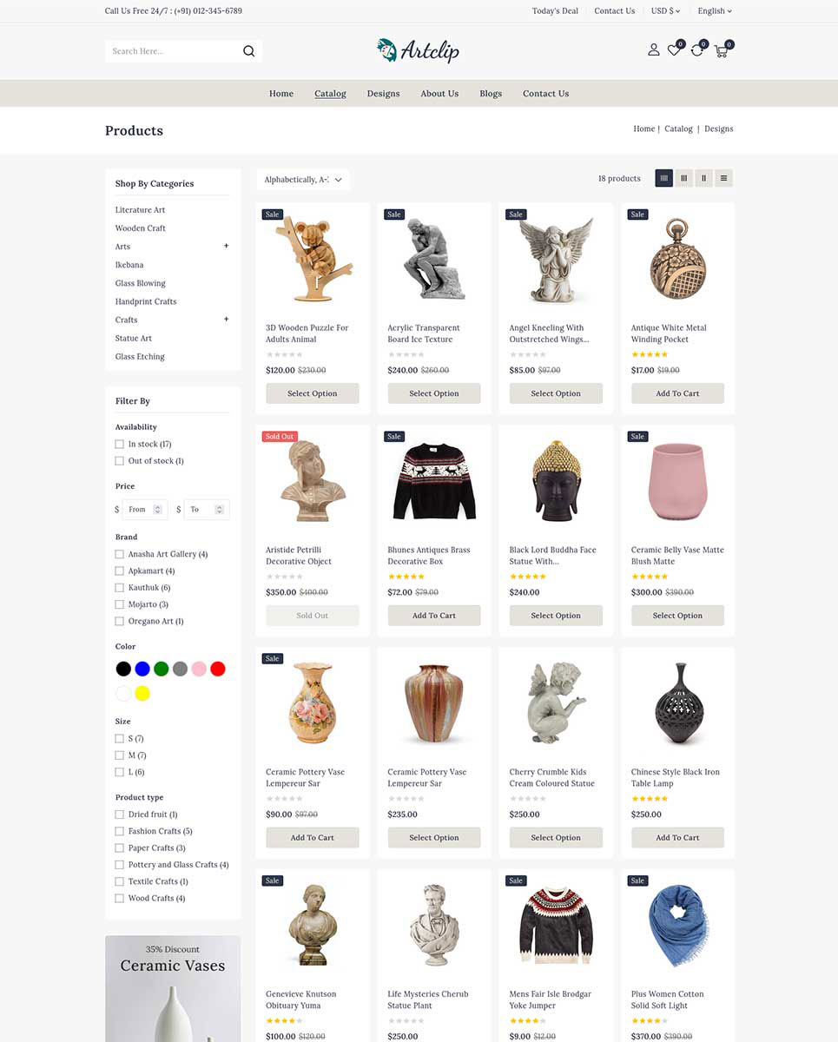Switch to four-column grid view
Image resolution: width=838 pixels, height=1042 pixels.
coord(664,178)
